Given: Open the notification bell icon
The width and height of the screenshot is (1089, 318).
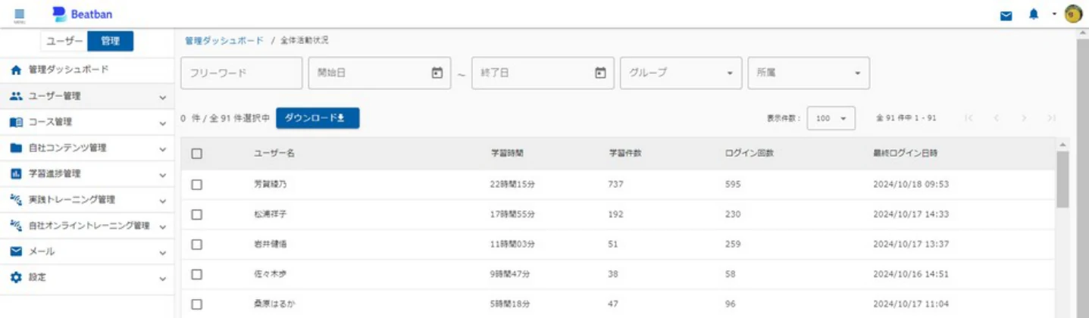Looking at the screenshot, I should point(1034,14).
